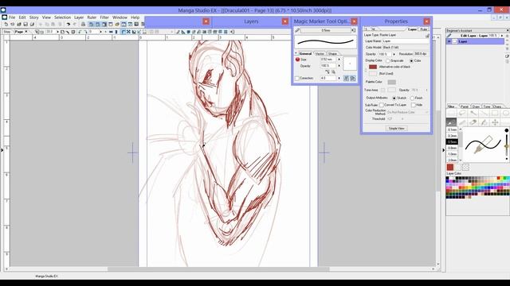Switch to the Shape tab
This screenshot has height=286, width=510.
pos(332,53)
